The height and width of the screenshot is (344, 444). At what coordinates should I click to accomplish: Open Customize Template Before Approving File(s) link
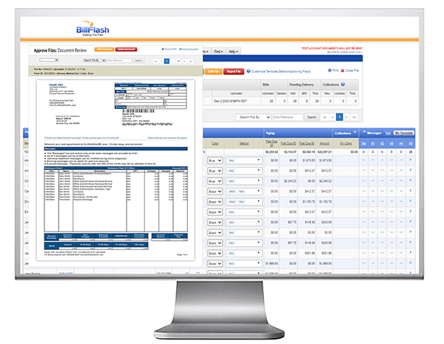coord(281,71)
